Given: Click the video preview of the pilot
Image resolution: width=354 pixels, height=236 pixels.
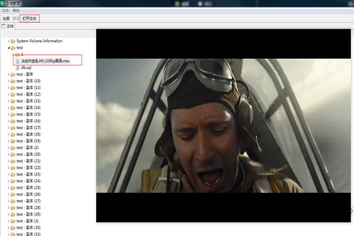Looking at the screenshot, I should coord(224,126).
